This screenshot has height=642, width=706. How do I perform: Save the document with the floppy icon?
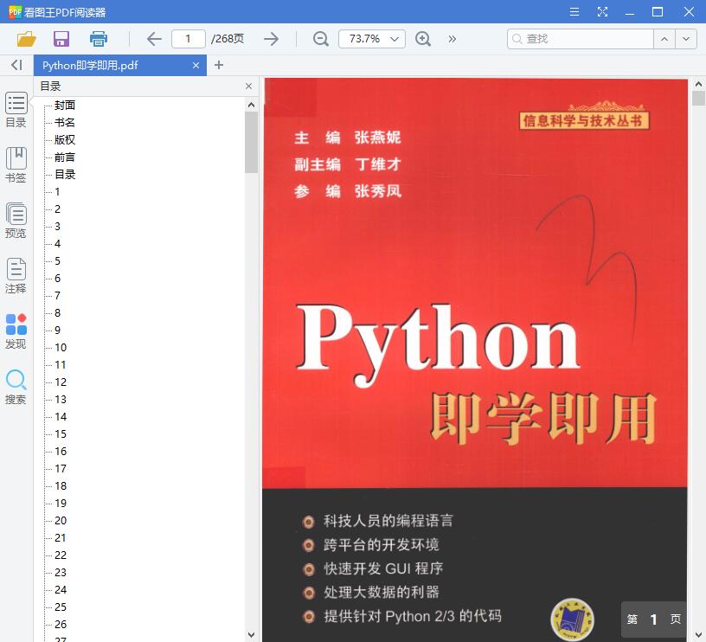pyautogui.click(x=61, y=39)
